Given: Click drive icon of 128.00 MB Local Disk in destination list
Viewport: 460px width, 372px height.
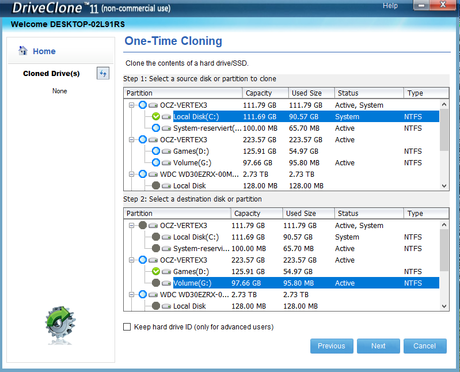Looking at the screenshot, I should point(166,306).
